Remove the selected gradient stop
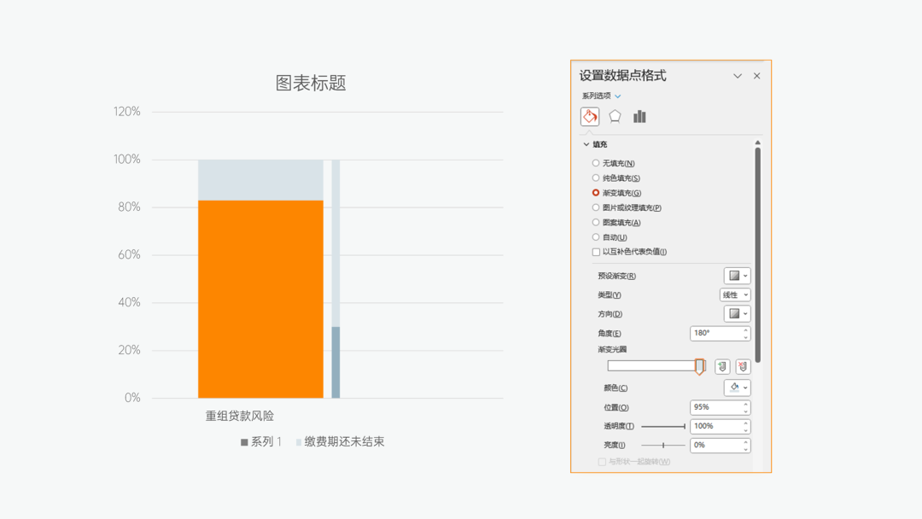The image size is (922, 519). 741,366
